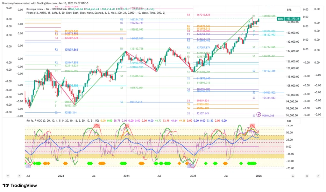Click the 2026 label on time axis

pyautogui.click(x=259, y=176)
